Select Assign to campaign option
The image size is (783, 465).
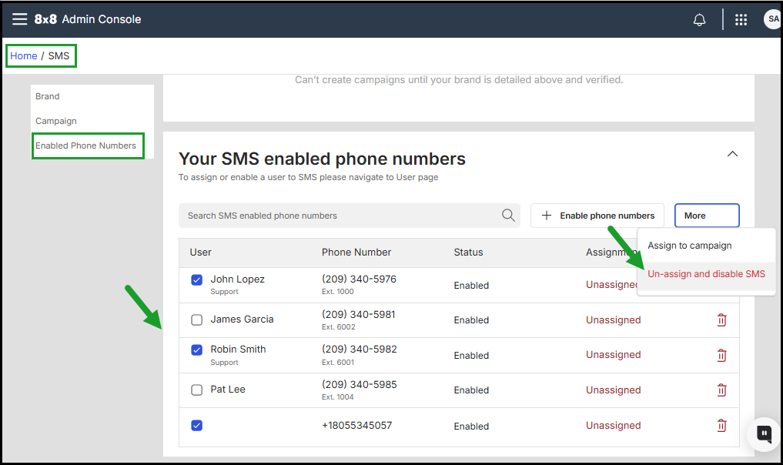689,246
